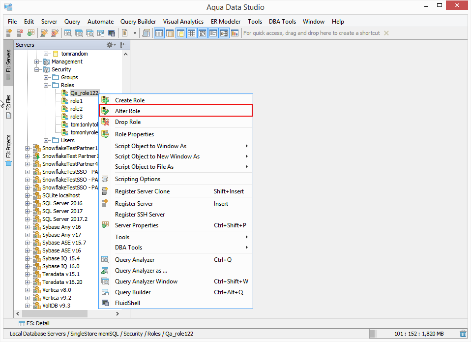Click the disconnect plug toolbar icon
This screenshot has height=342, width=471.
(55, 33)
